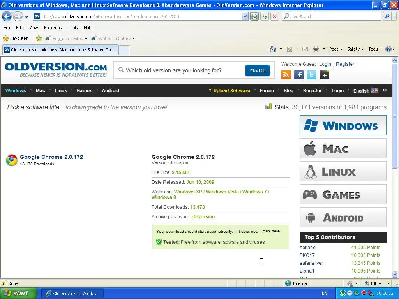This screenshot has width=399, height=299.
Task: Click the 'click here' download link
Action: click(272, 231)
